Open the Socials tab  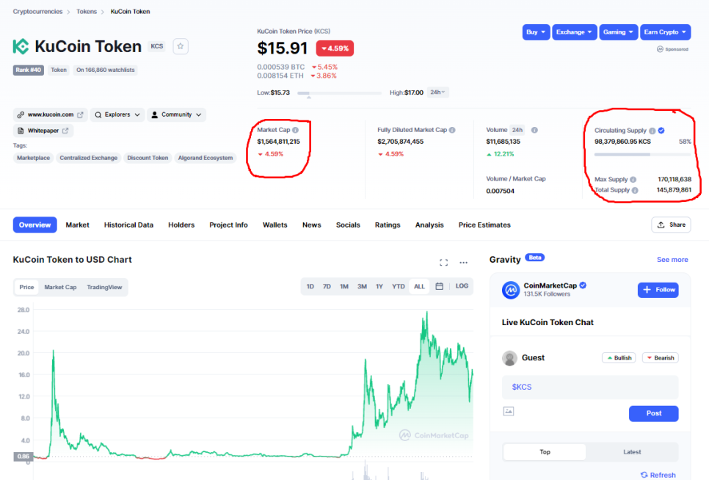pyautogui.click(x=348, y=225)
